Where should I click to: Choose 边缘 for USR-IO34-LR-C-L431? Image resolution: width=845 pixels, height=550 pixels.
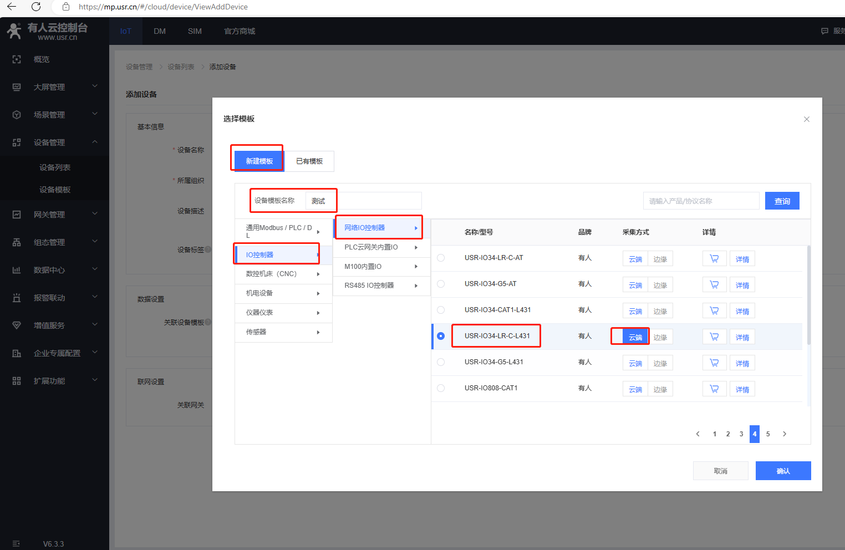click(660, 337)
